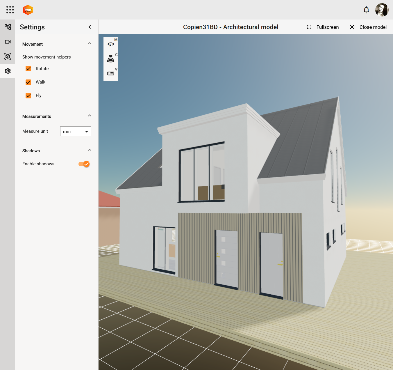Select the rotate movement tool
The width and height of the screenshot is (393, 370).
tap(111, 45)
